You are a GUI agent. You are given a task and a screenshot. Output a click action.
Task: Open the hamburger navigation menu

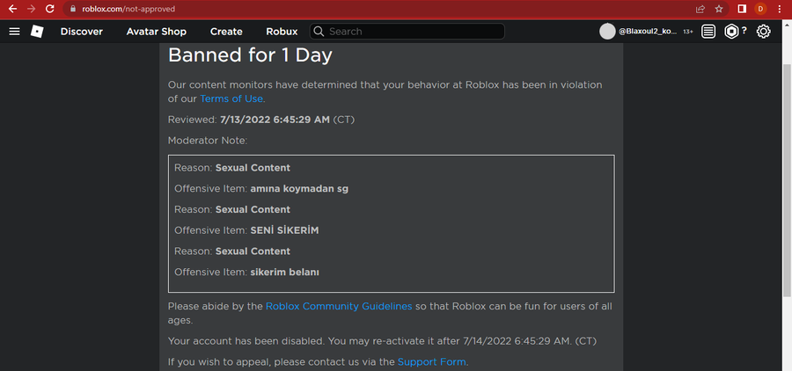click(x=14, y=32)
